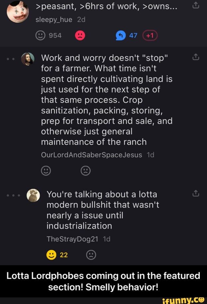Click the ifunny.co watermark logo
This screenshot has height=304, width=207.
coord(184,301)
